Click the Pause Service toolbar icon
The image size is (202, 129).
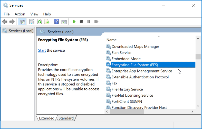pos(89,22)
